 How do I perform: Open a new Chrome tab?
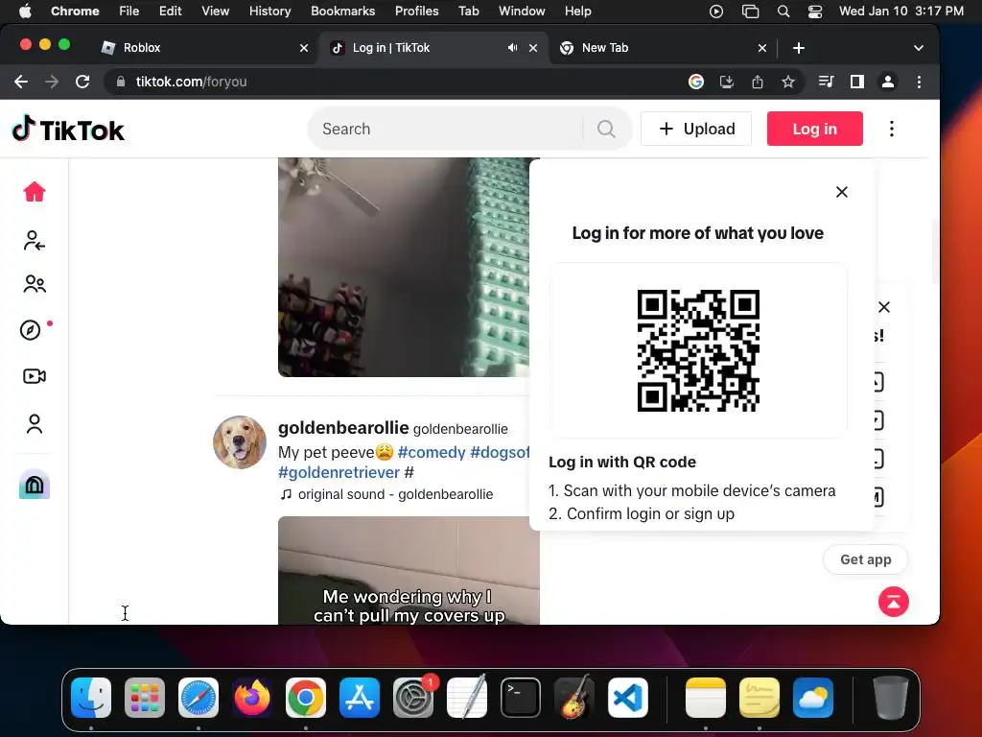(x=799, y=48)
